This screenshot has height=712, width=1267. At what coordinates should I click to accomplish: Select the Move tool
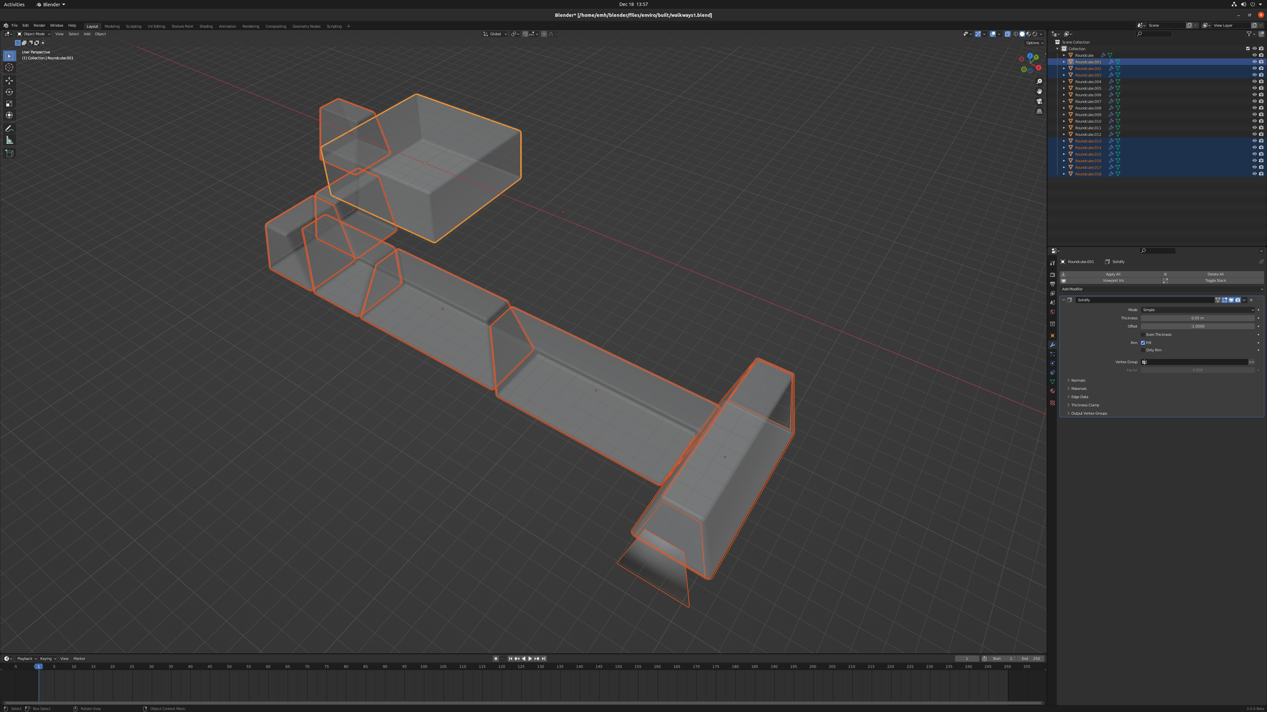click(x=9, y=80)
